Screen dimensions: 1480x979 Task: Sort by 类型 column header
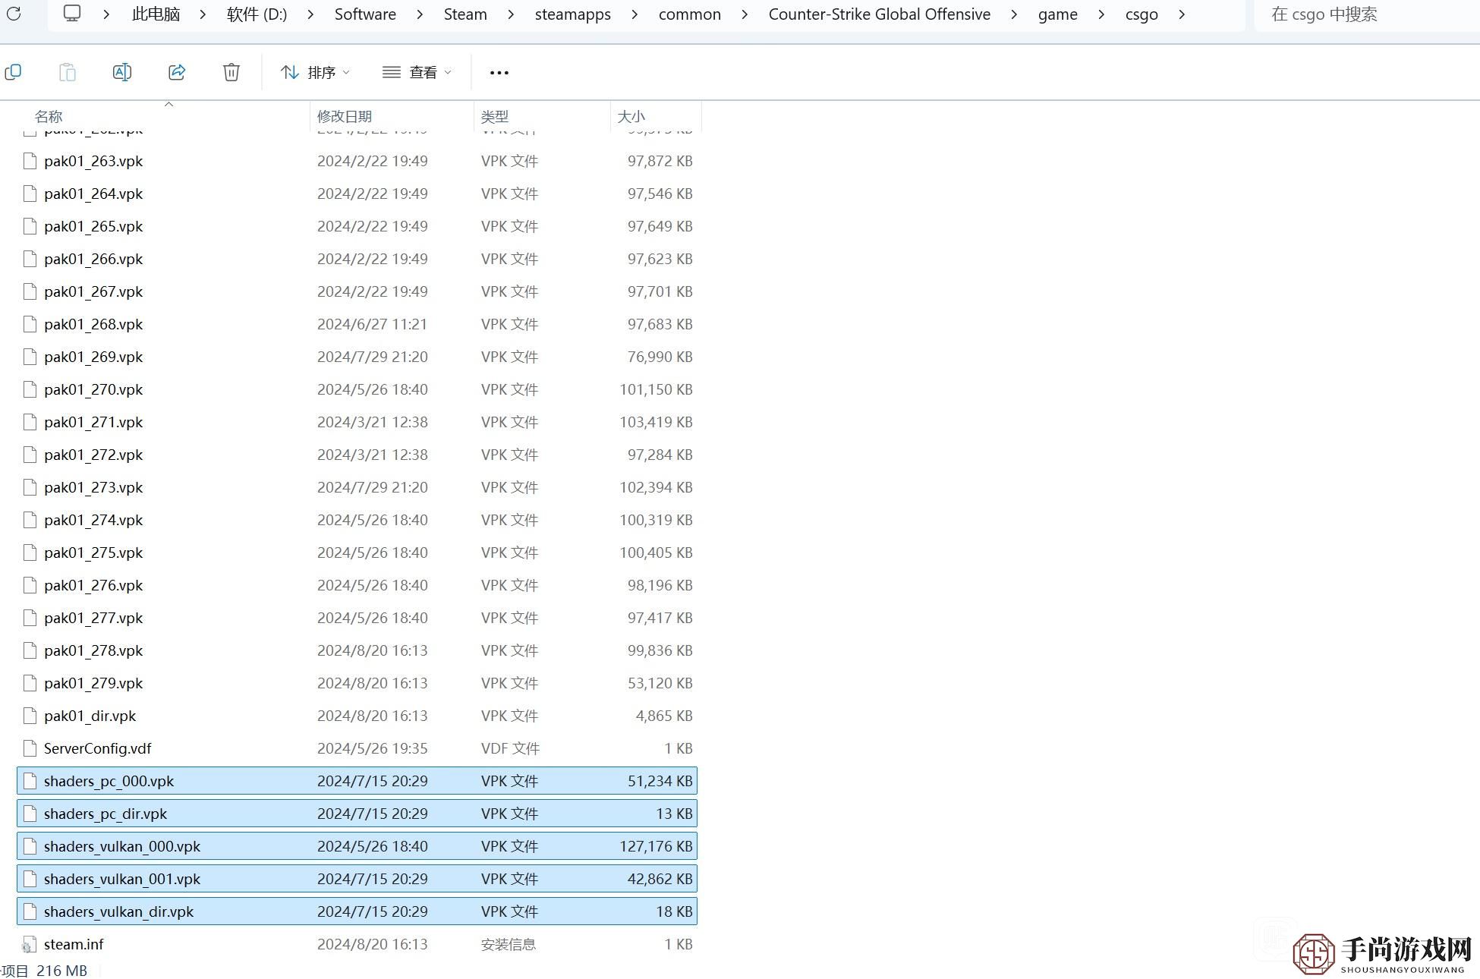(495, 116)
